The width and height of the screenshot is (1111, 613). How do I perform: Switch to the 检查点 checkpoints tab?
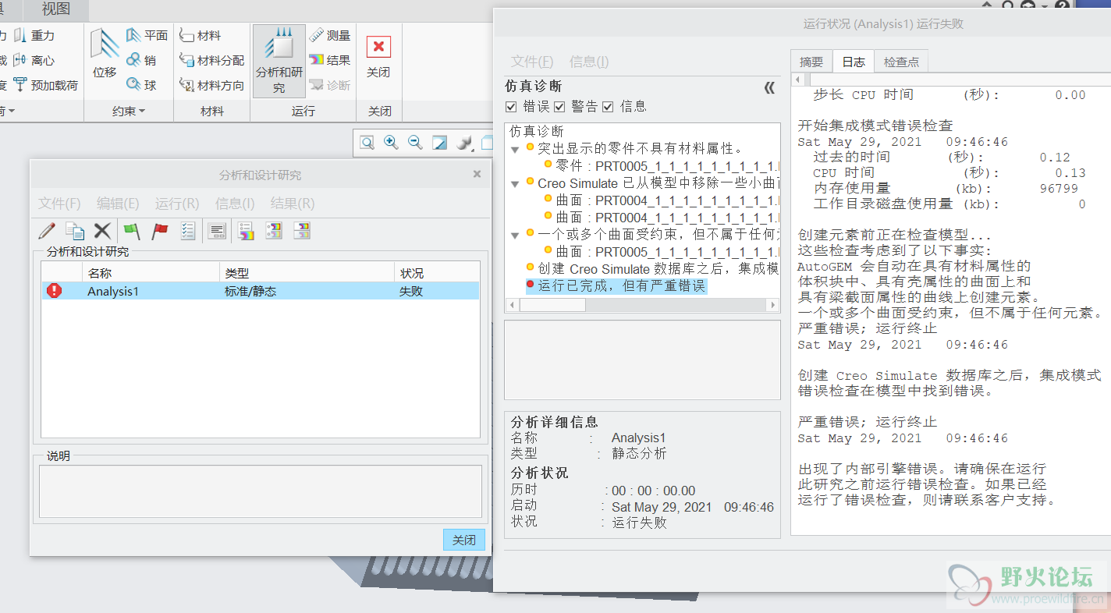coord(901,62)
